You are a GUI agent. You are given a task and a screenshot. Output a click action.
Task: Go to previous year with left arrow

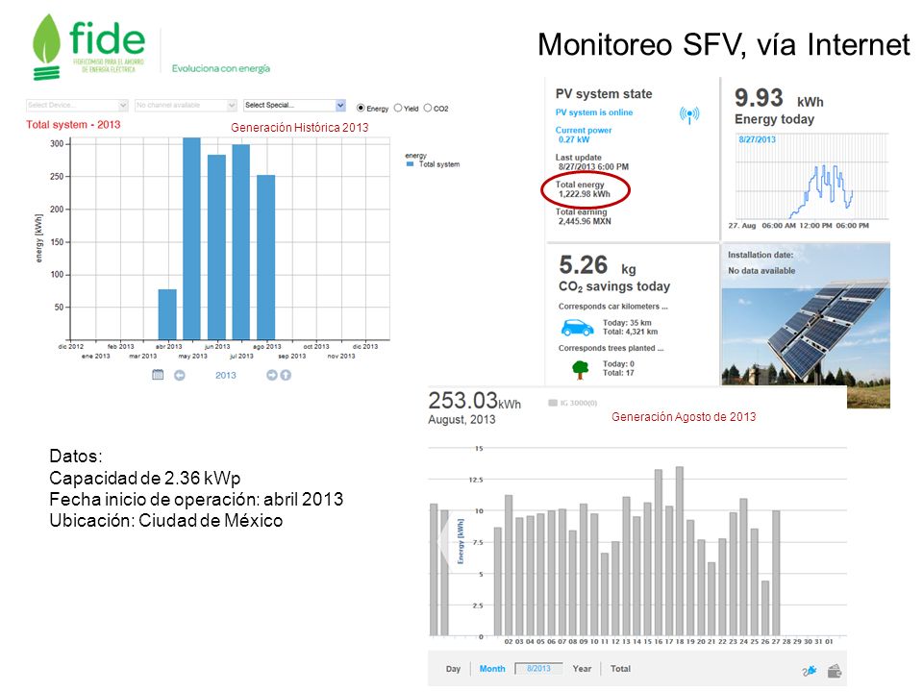coord(180,375)
